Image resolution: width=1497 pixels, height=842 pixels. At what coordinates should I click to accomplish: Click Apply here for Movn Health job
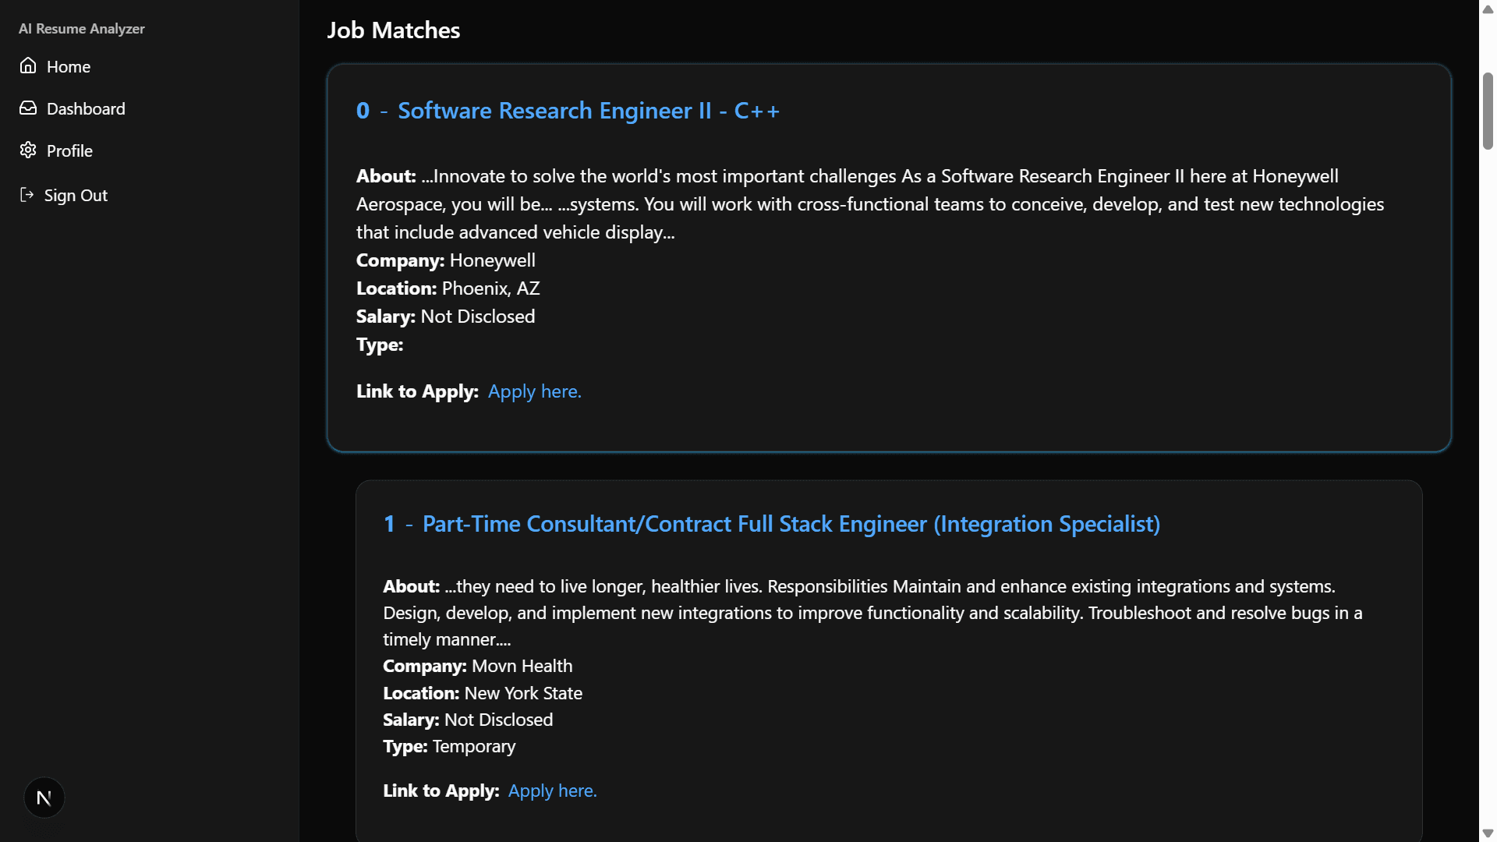pos(553,791)
